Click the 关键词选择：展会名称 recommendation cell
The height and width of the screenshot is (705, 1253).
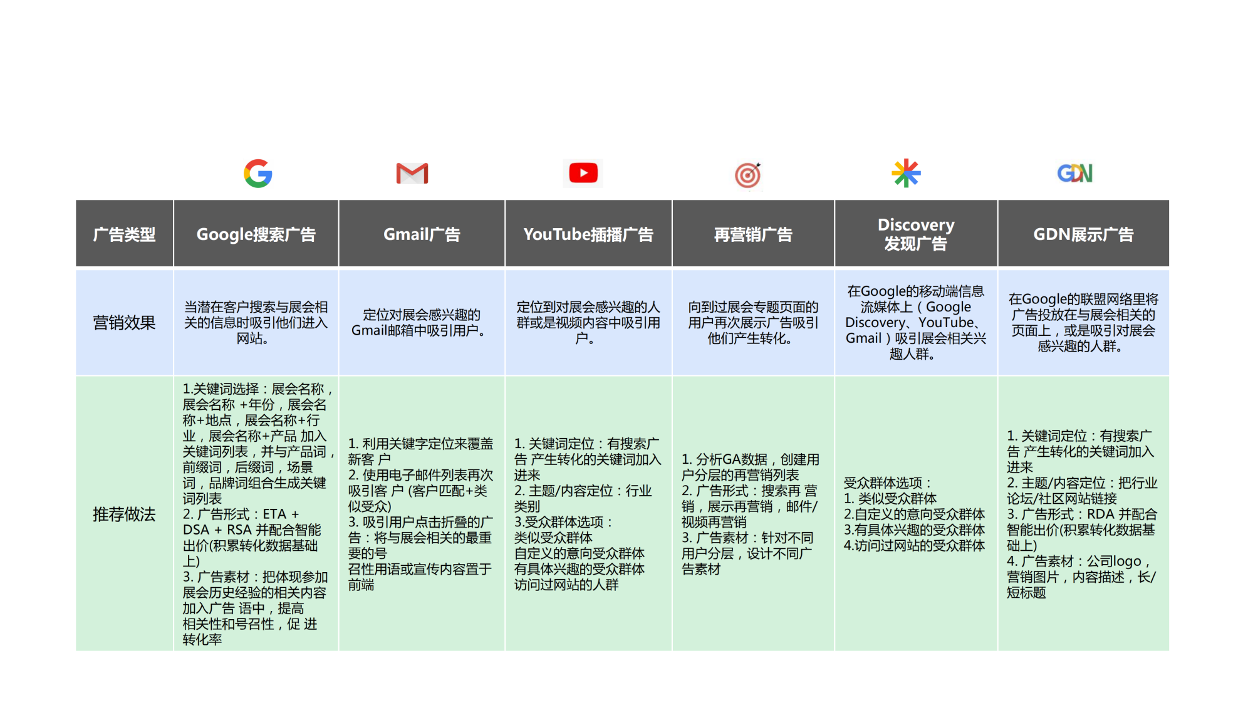(256, 514)
